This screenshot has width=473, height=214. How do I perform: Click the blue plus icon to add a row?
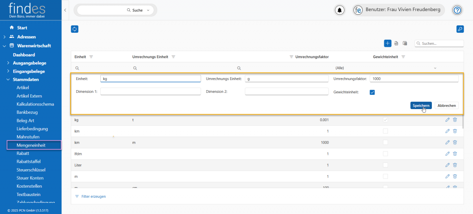(388, 43)
